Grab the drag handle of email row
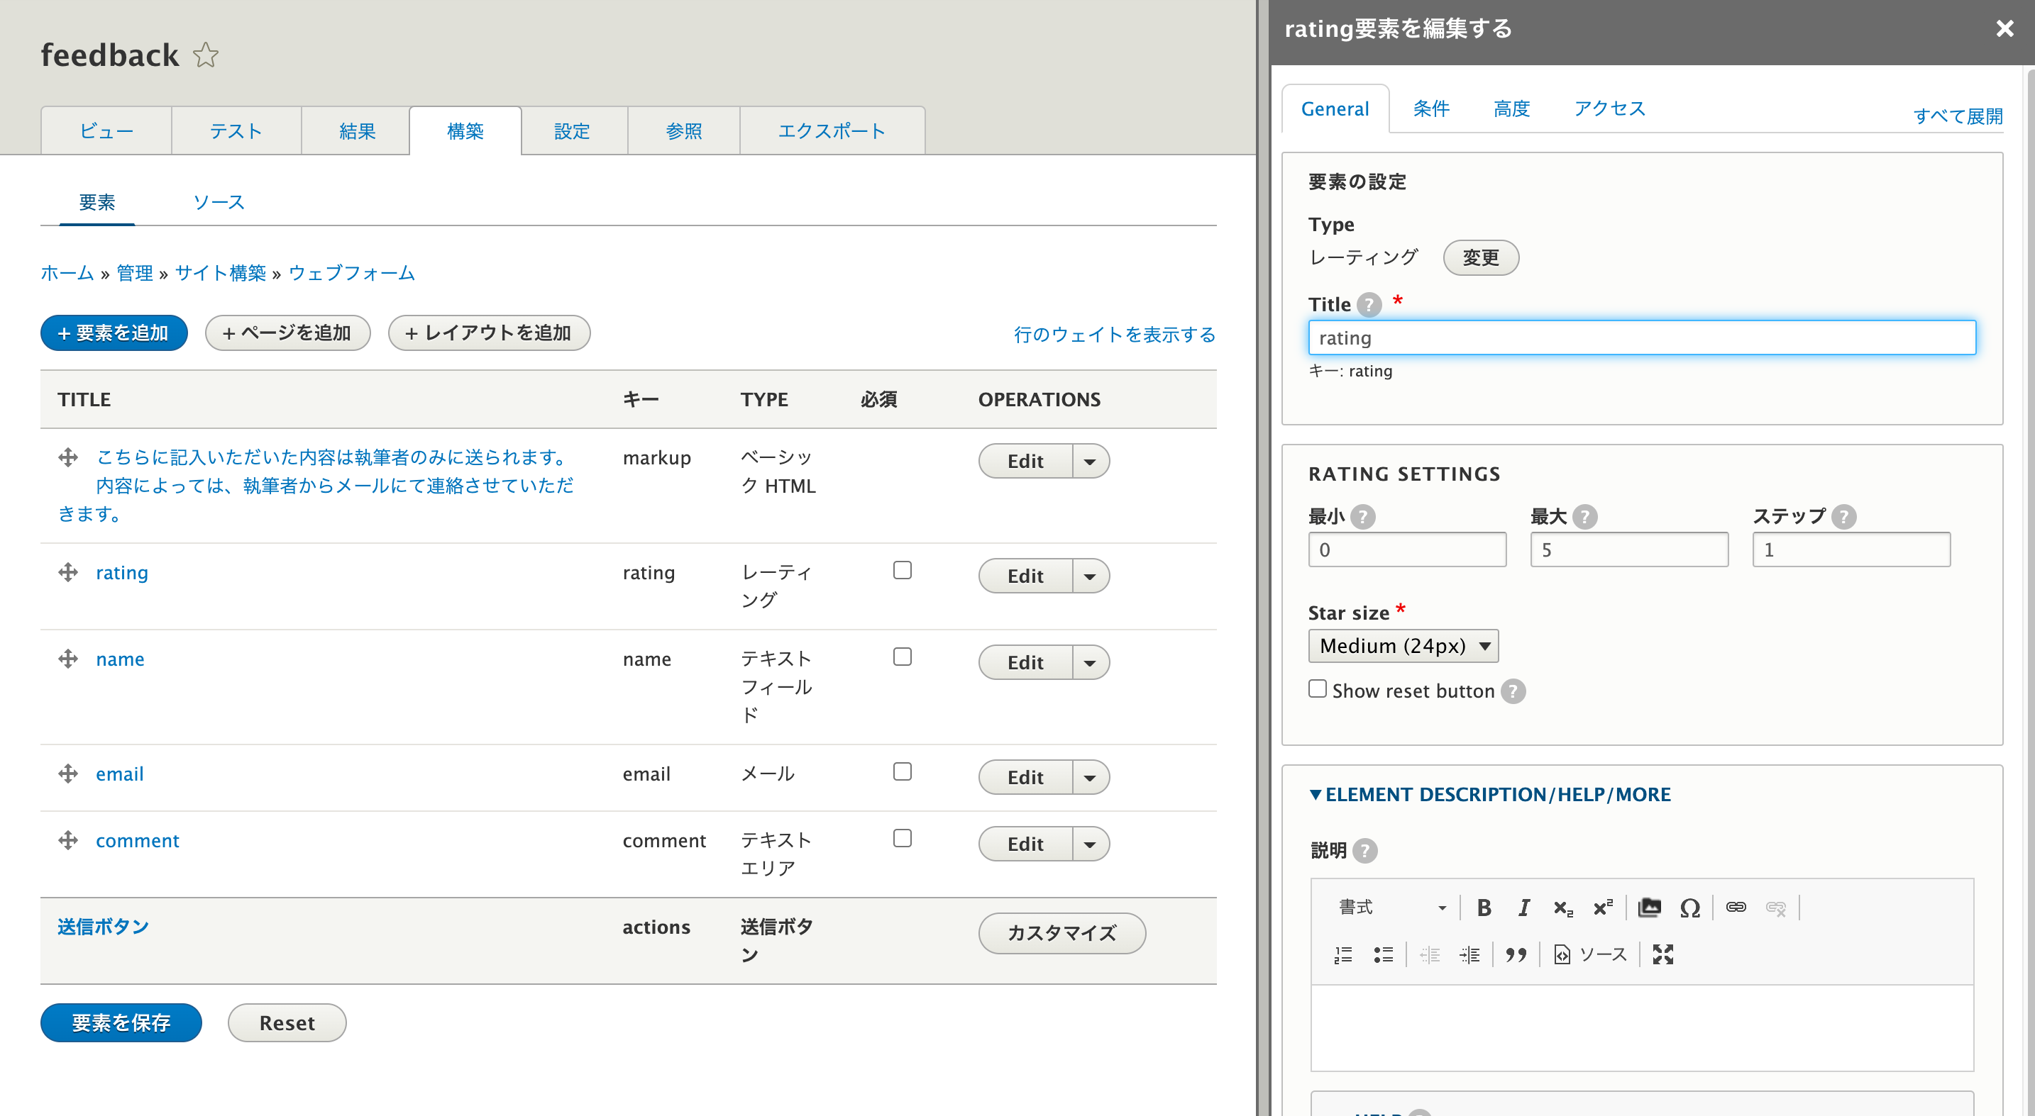 68,774
